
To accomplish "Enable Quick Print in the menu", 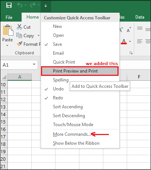I will click(80, 62).
